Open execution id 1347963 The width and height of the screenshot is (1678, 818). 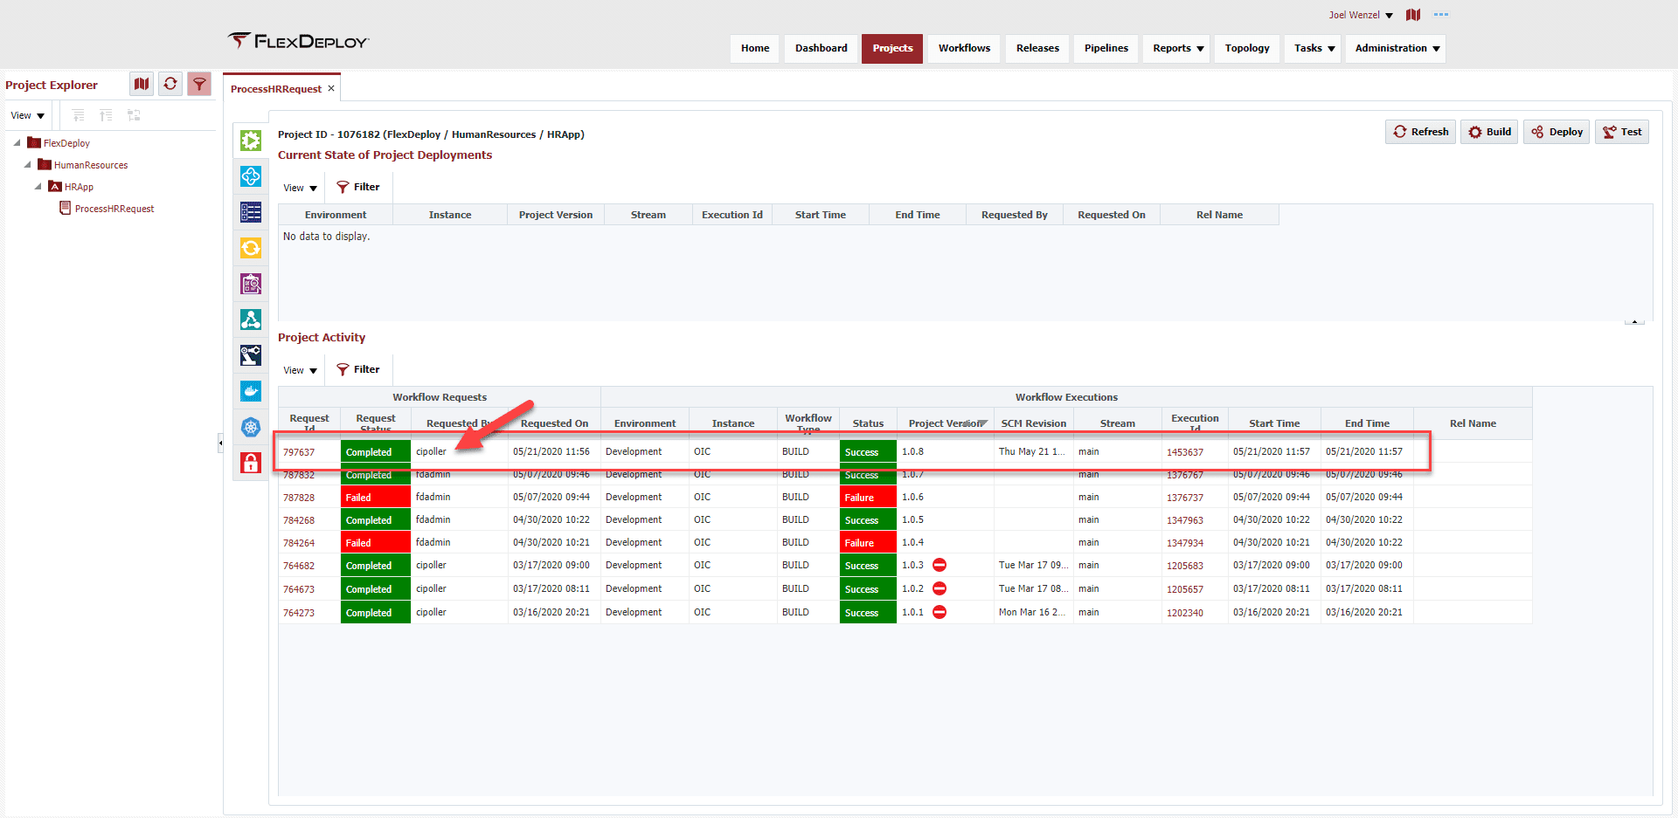pos(1185,520)
